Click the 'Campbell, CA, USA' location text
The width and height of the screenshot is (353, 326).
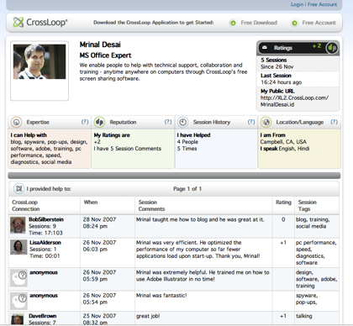(283, 142)
